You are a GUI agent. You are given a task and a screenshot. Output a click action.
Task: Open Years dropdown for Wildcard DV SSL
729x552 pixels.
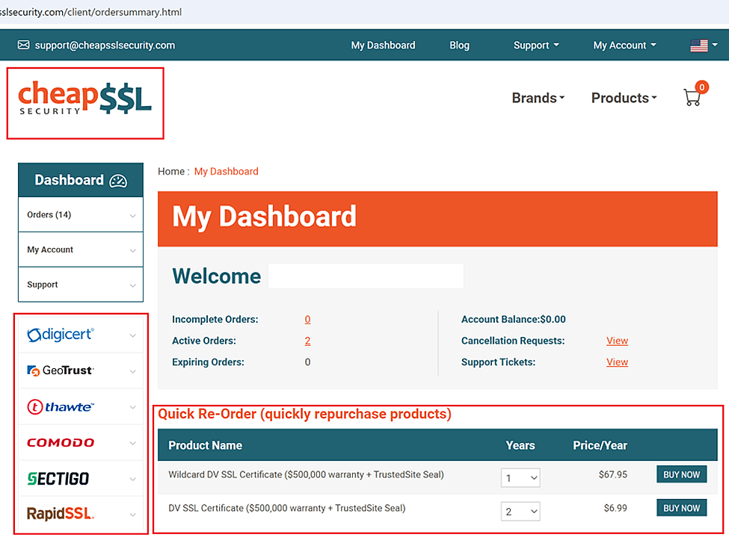coord(520,477)
